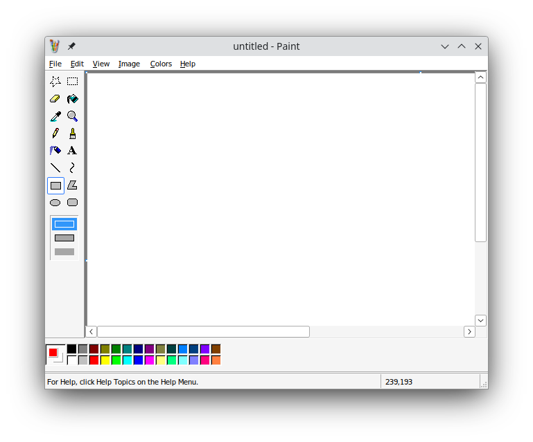Open the File menu
The height and width of the screenshot is (442, 533).
pos(55,64)
